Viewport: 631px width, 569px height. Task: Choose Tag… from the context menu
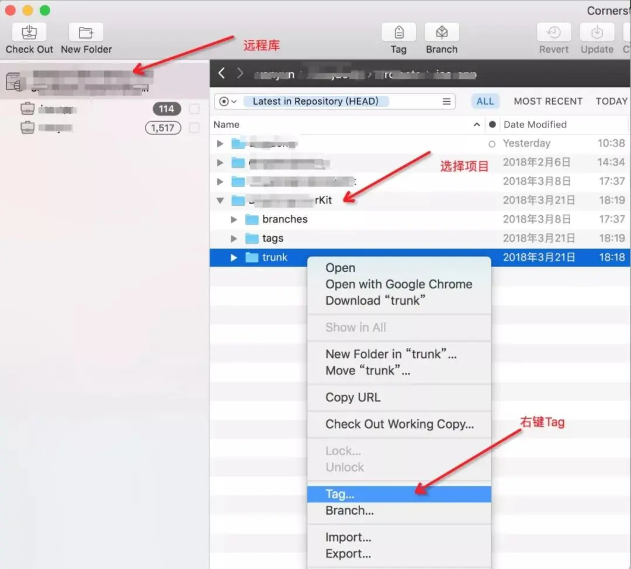click(399, 494)
